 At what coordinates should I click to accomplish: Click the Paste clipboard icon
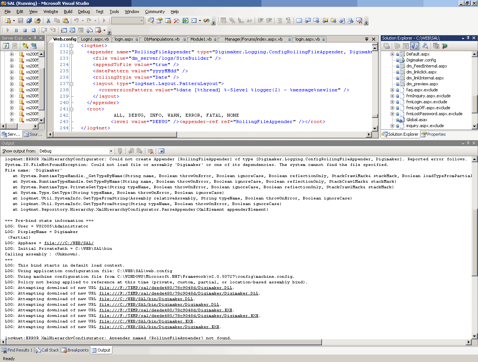point(66,21)
